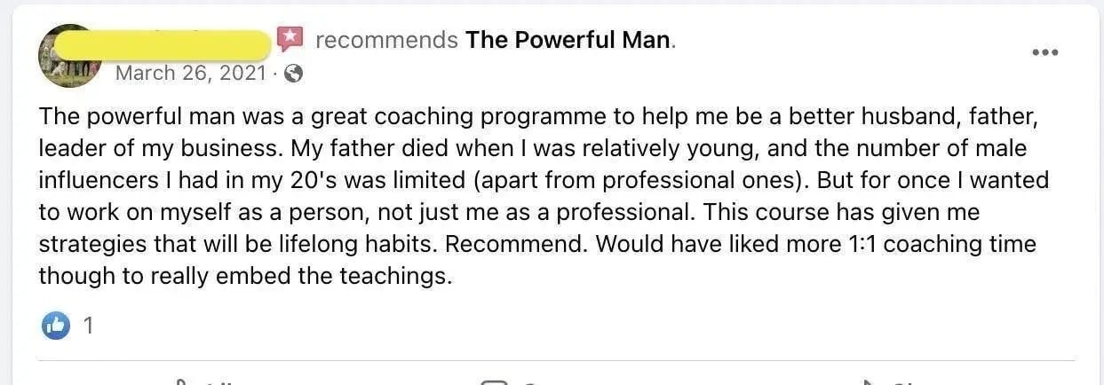
Task: Click the March 26, 2021 timestamp
Action: click(190, 73)
